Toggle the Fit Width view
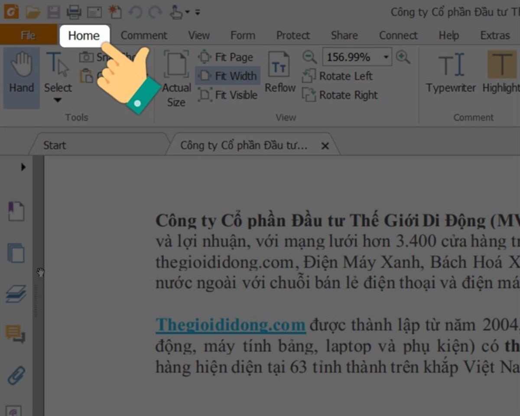 [x=227, y=76]
